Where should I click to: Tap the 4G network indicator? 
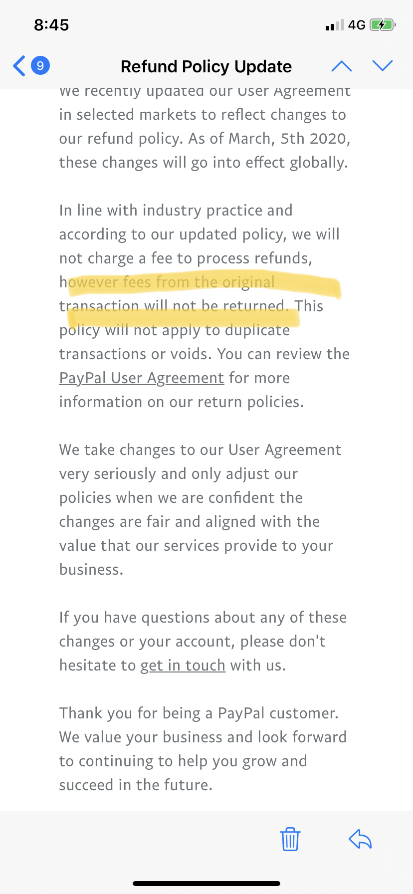click(x=357, y=25)
